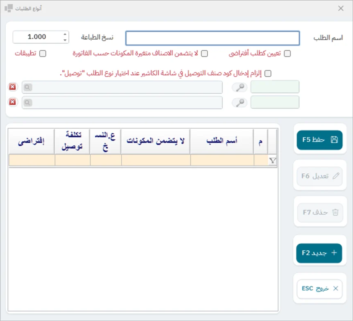Click the اسم الطلب label text
This screenshot has height=321, width=353.
328,38
